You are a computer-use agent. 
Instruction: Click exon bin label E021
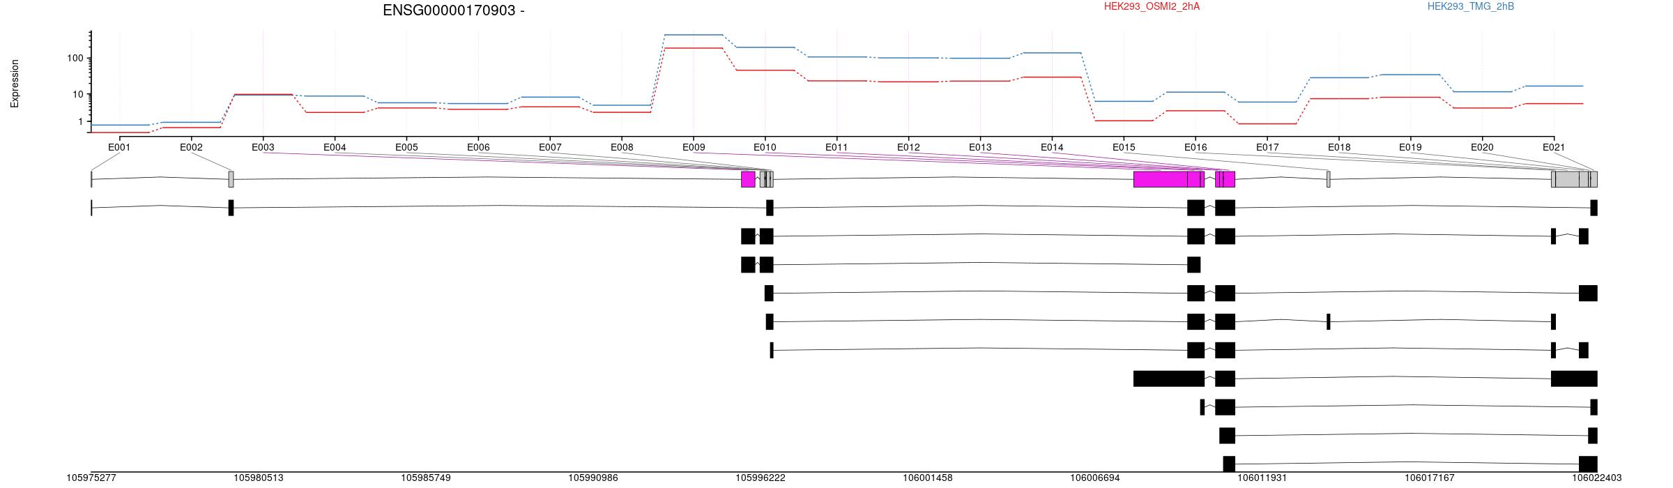tap(1554, 147)
